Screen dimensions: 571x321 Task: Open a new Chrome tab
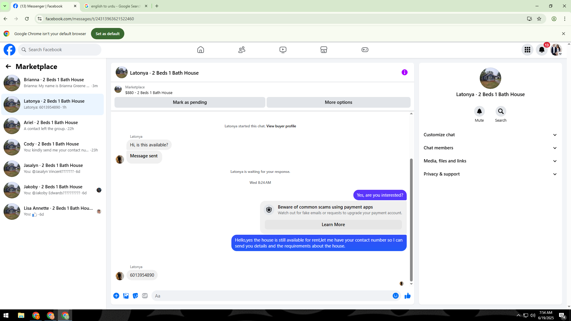click(x=157, y=6)
